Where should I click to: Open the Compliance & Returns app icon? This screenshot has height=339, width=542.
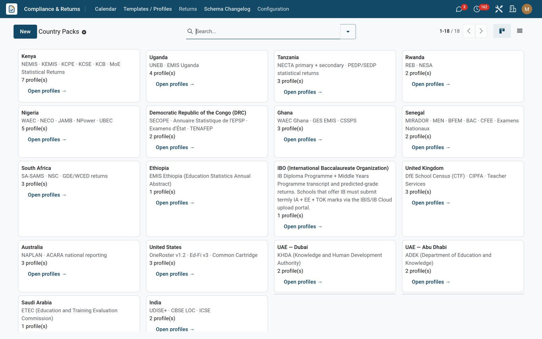(12, 9)
